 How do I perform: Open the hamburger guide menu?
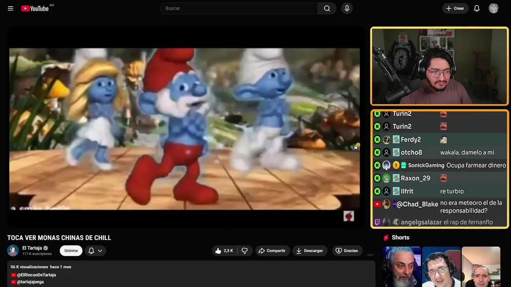[x=11, y=8]
